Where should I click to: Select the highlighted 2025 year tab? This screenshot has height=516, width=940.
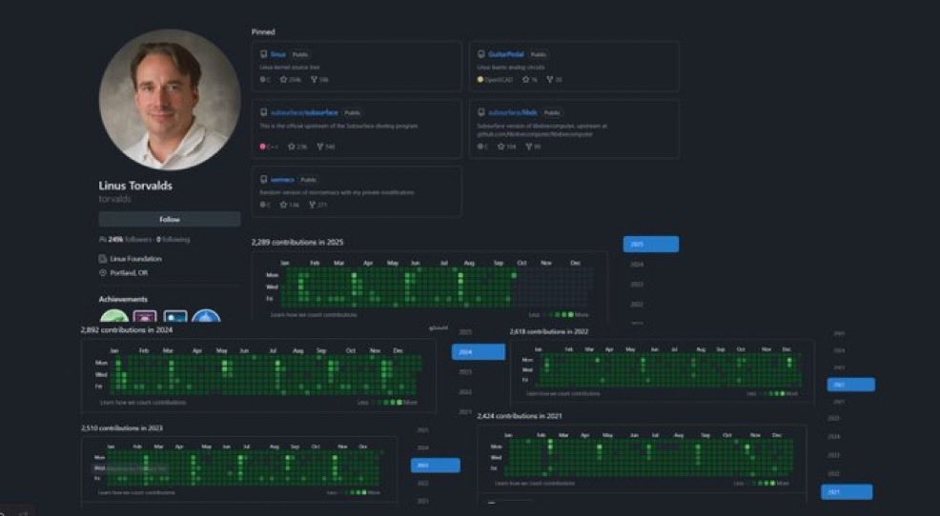[650, 245]
